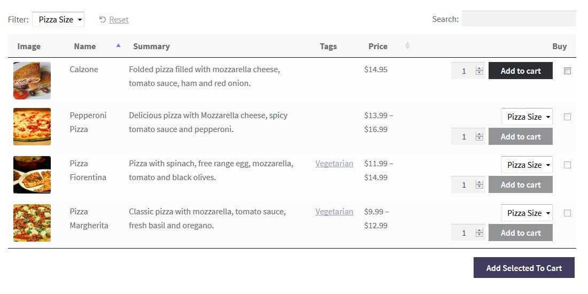Click the Calzone quantity stepper arrows
588x294 pixels.
tap(479, 71)
